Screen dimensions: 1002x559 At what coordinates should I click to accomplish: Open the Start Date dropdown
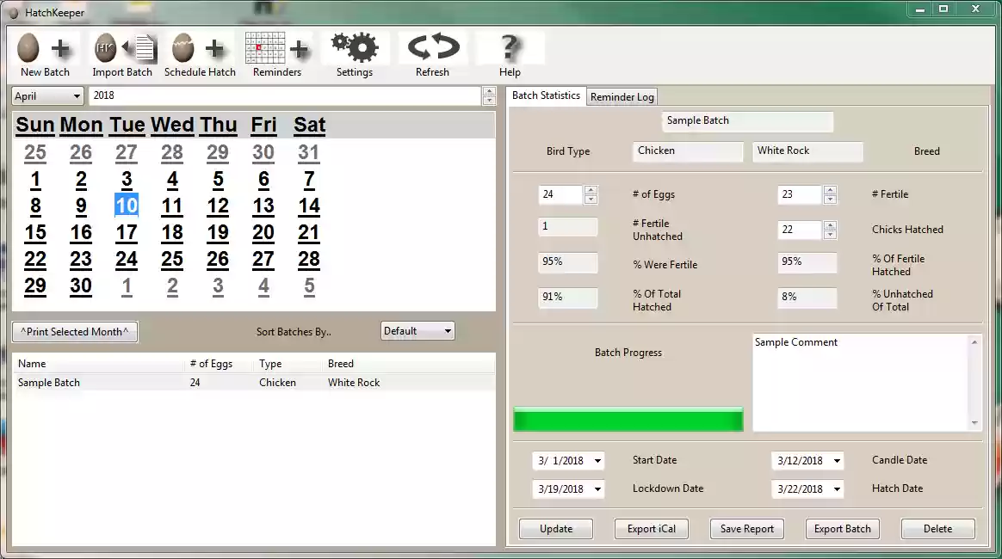(x=599, y=461)
